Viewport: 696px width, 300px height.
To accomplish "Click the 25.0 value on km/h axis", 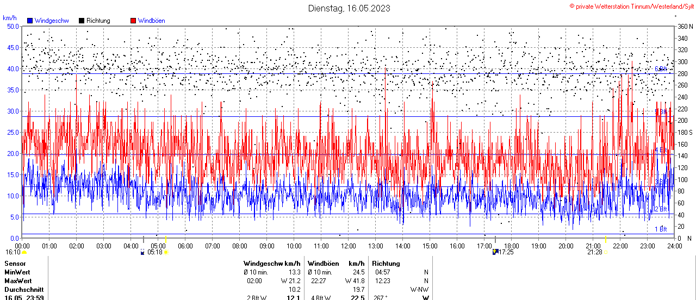I will (x=13, y=132).
